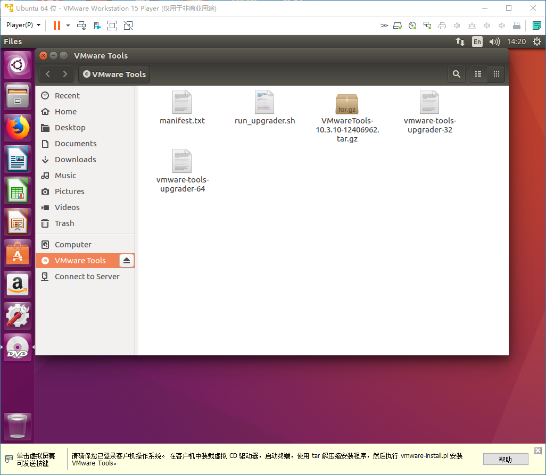Open Computer in the sidebar

tap(85, 245)
